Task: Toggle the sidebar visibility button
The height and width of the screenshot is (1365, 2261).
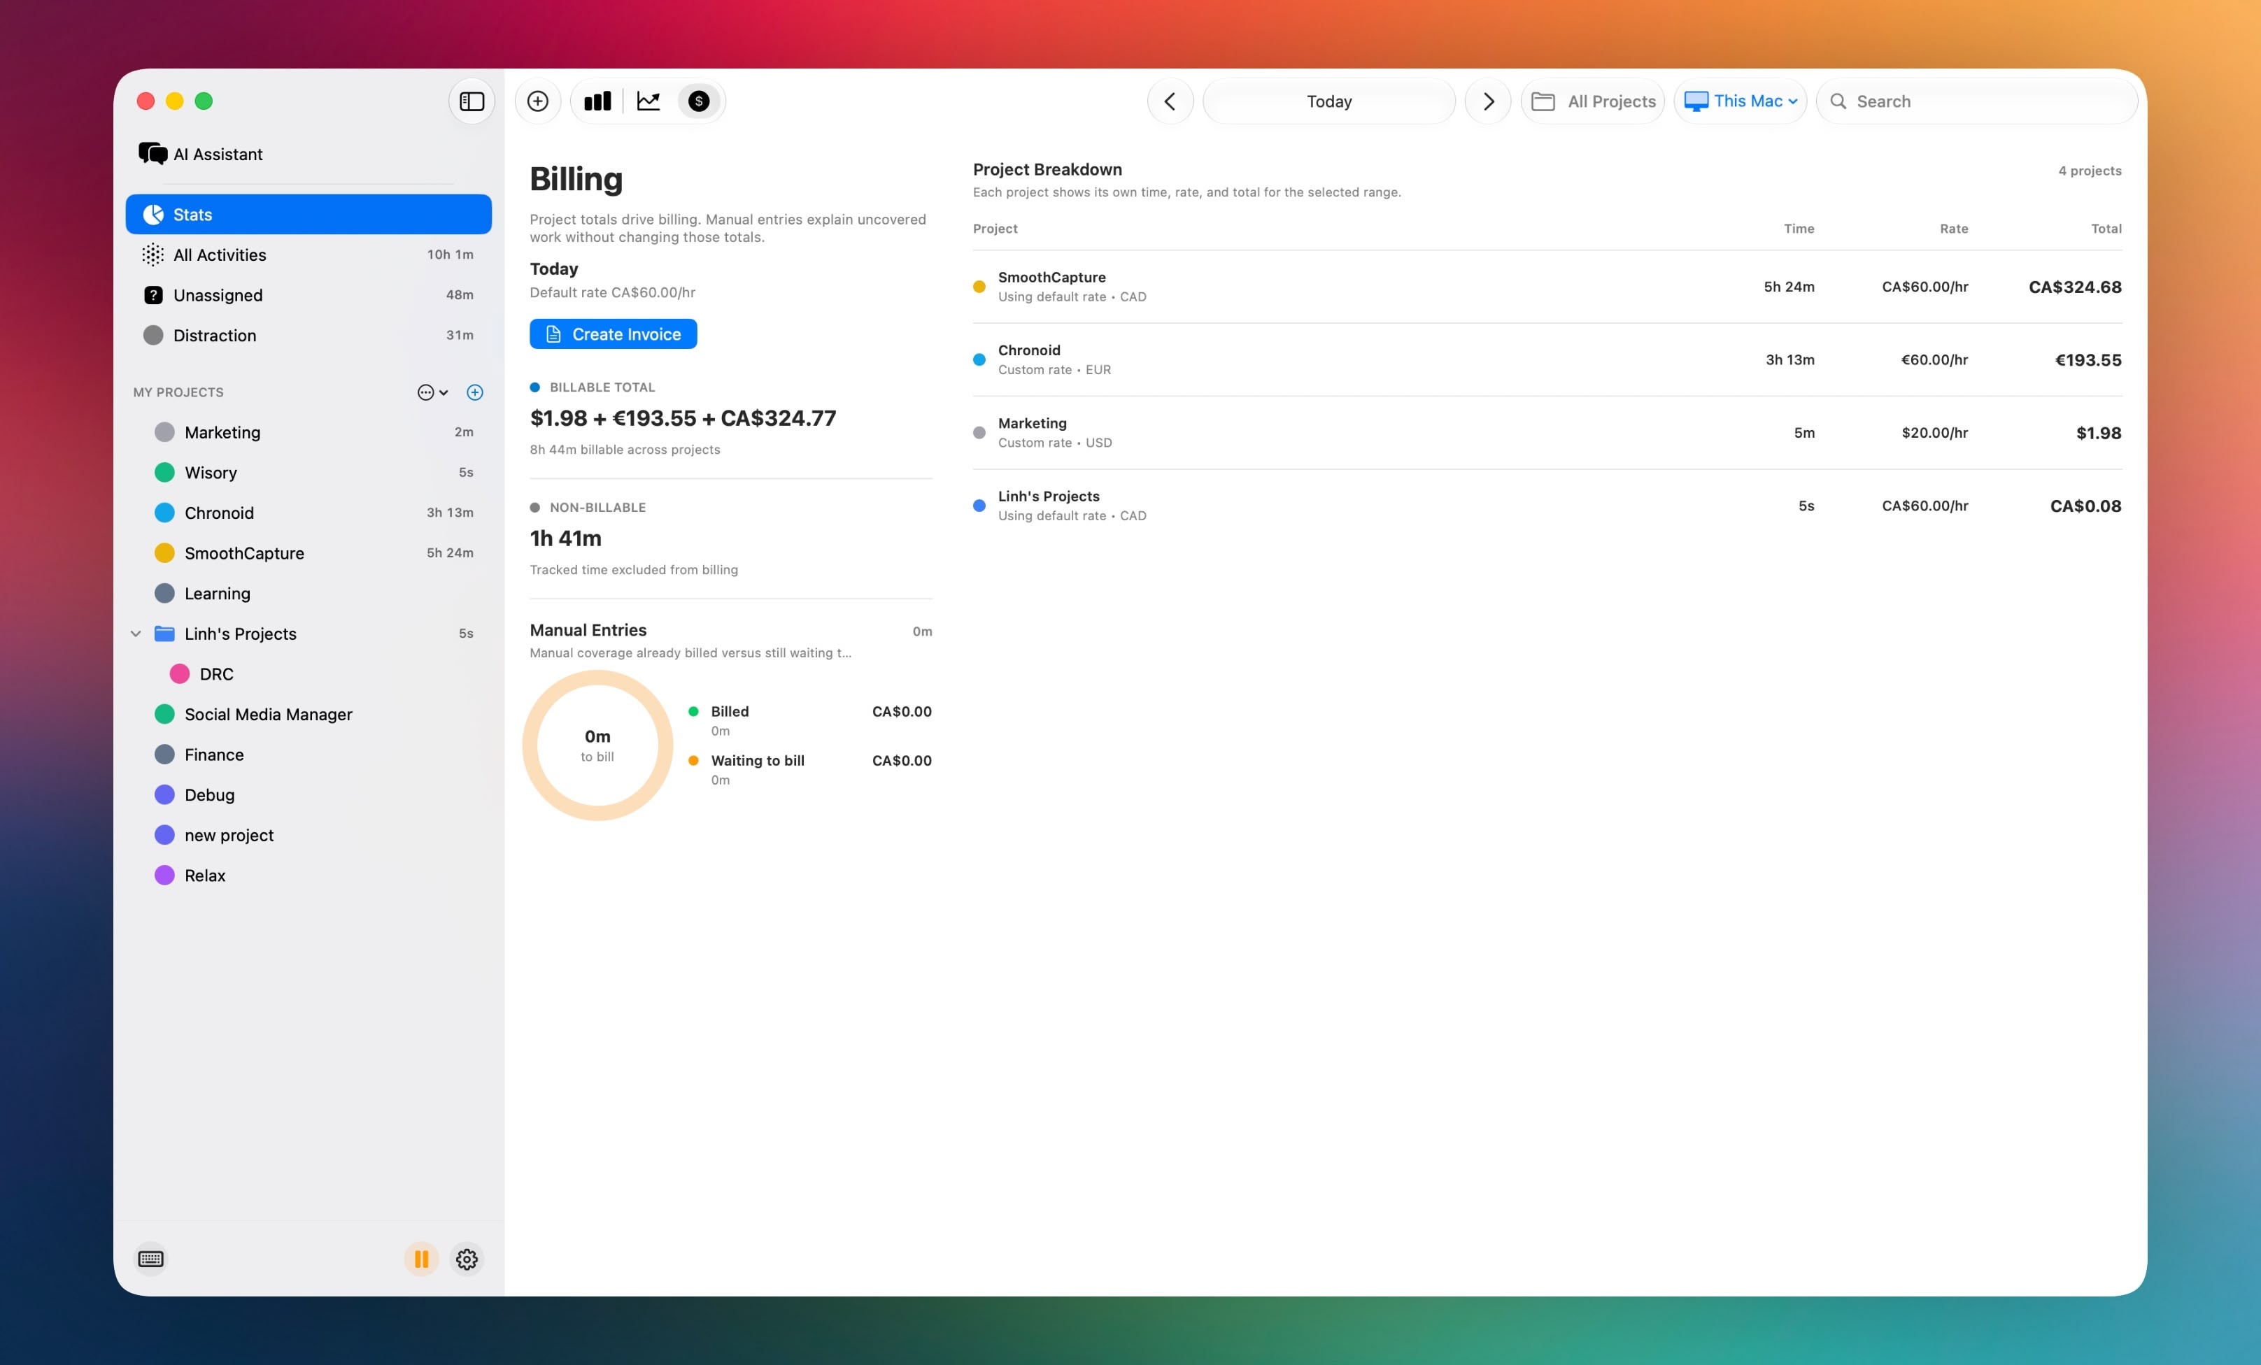Action: coord(472,101)
